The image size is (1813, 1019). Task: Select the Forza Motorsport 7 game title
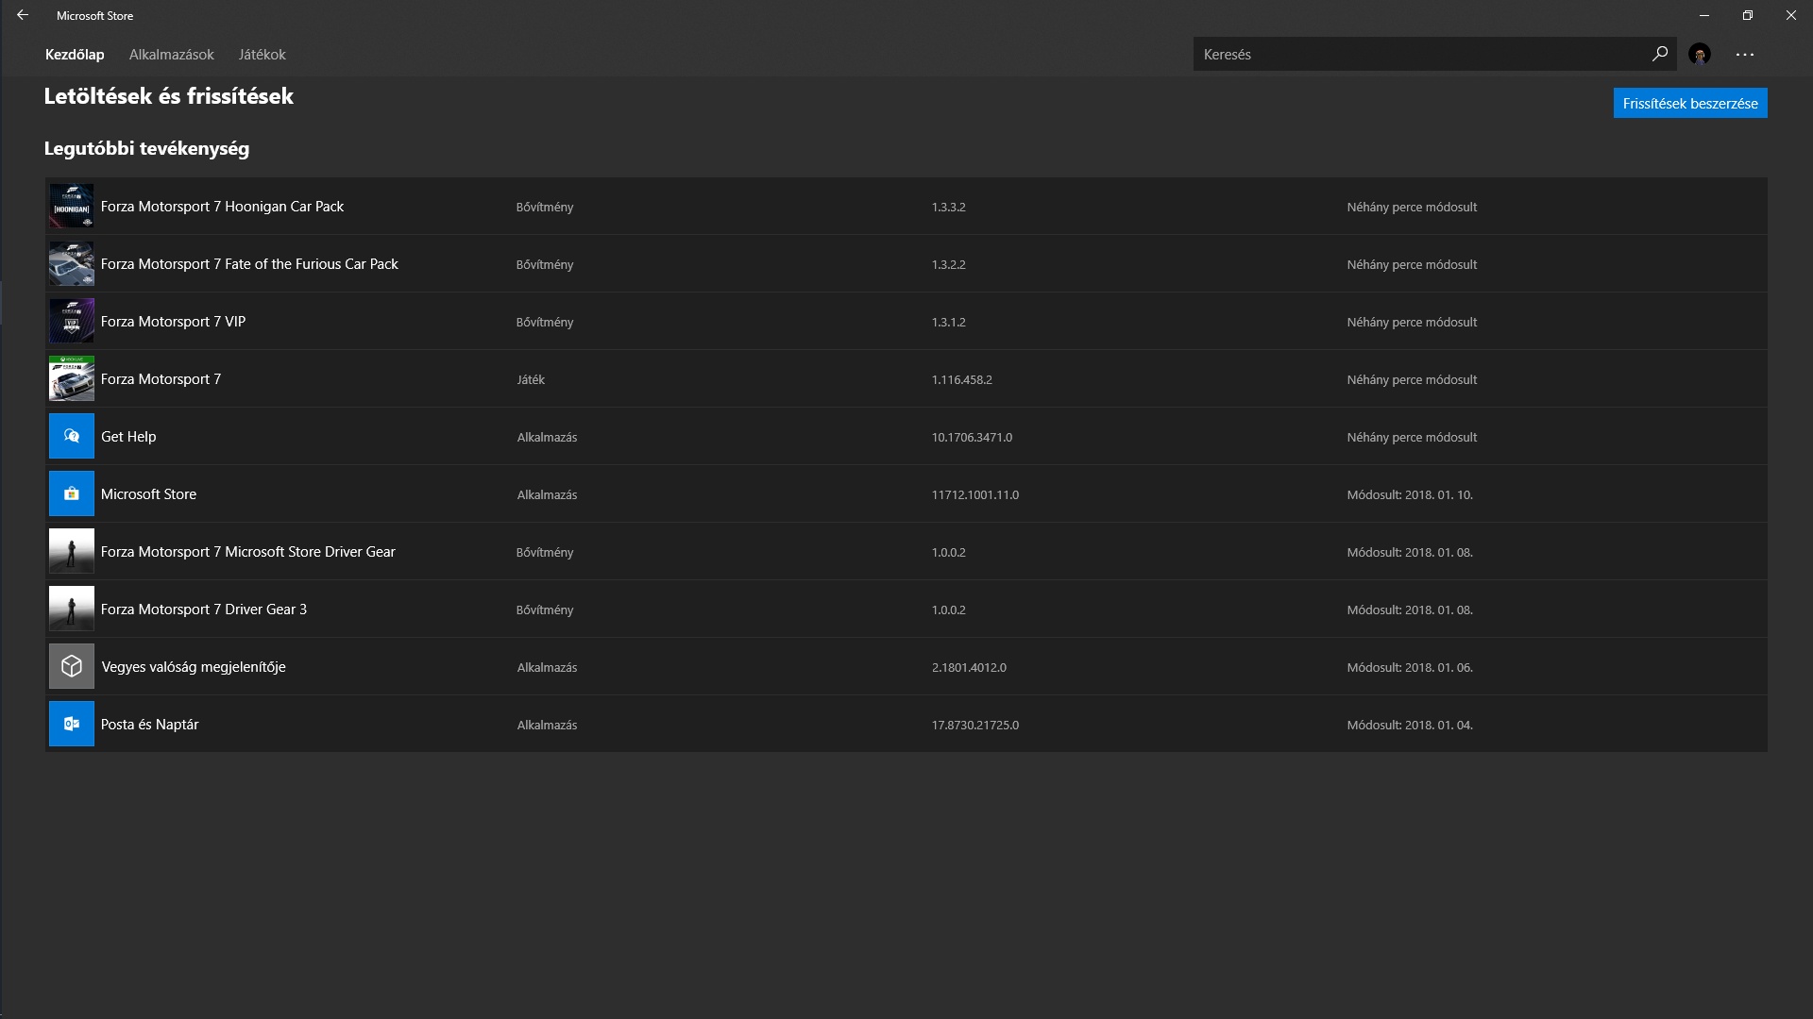pyautogui.click(x=161, y=378)
